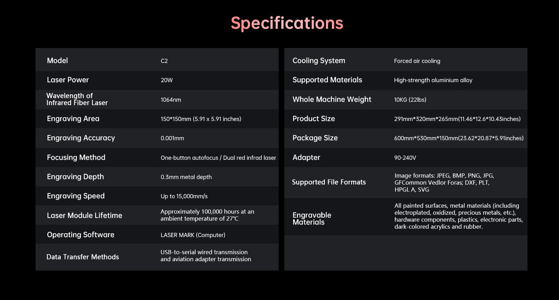Image resolution: width=559 pixels, height=300 pixels.
Task: Click the Focusing Method label
Action: (76, 158)
